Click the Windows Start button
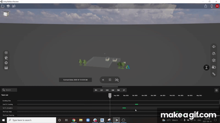Image resolution: width=220 pixels, height=123 pixels. coord(3,120)
